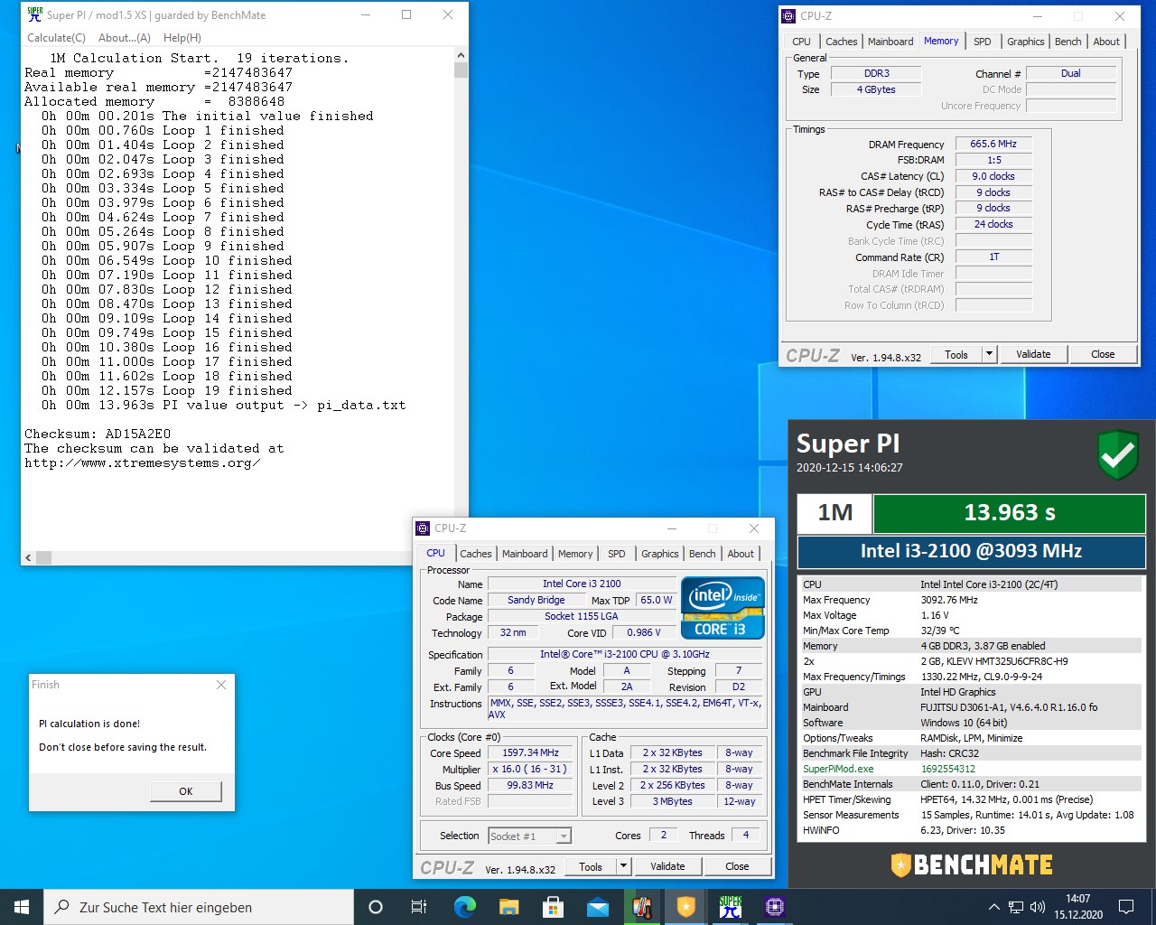
Task: Switch to BenchMate shield taskbar icon
Action: tap(686, 907)
